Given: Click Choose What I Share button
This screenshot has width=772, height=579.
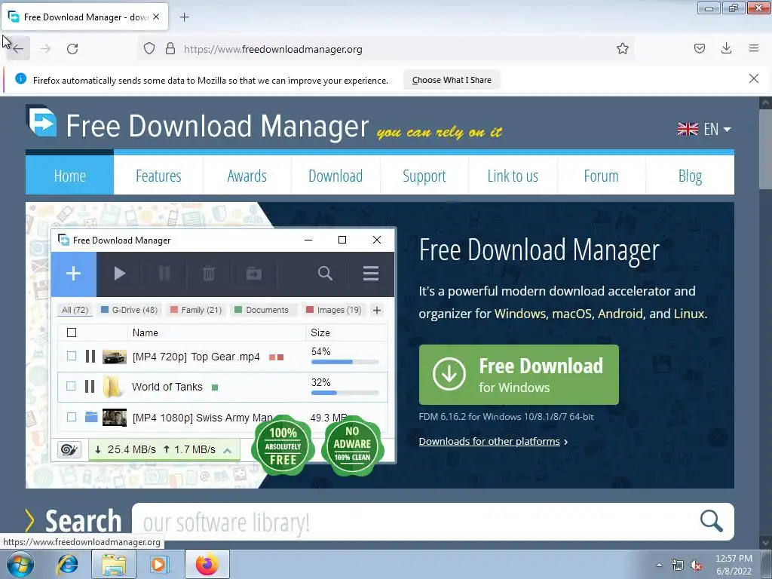Looking at the screenshot, I should [452, 80].
